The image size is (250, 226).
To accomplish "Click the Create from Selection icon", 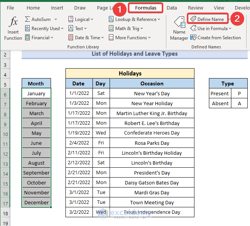I will (x=193, y=37).
